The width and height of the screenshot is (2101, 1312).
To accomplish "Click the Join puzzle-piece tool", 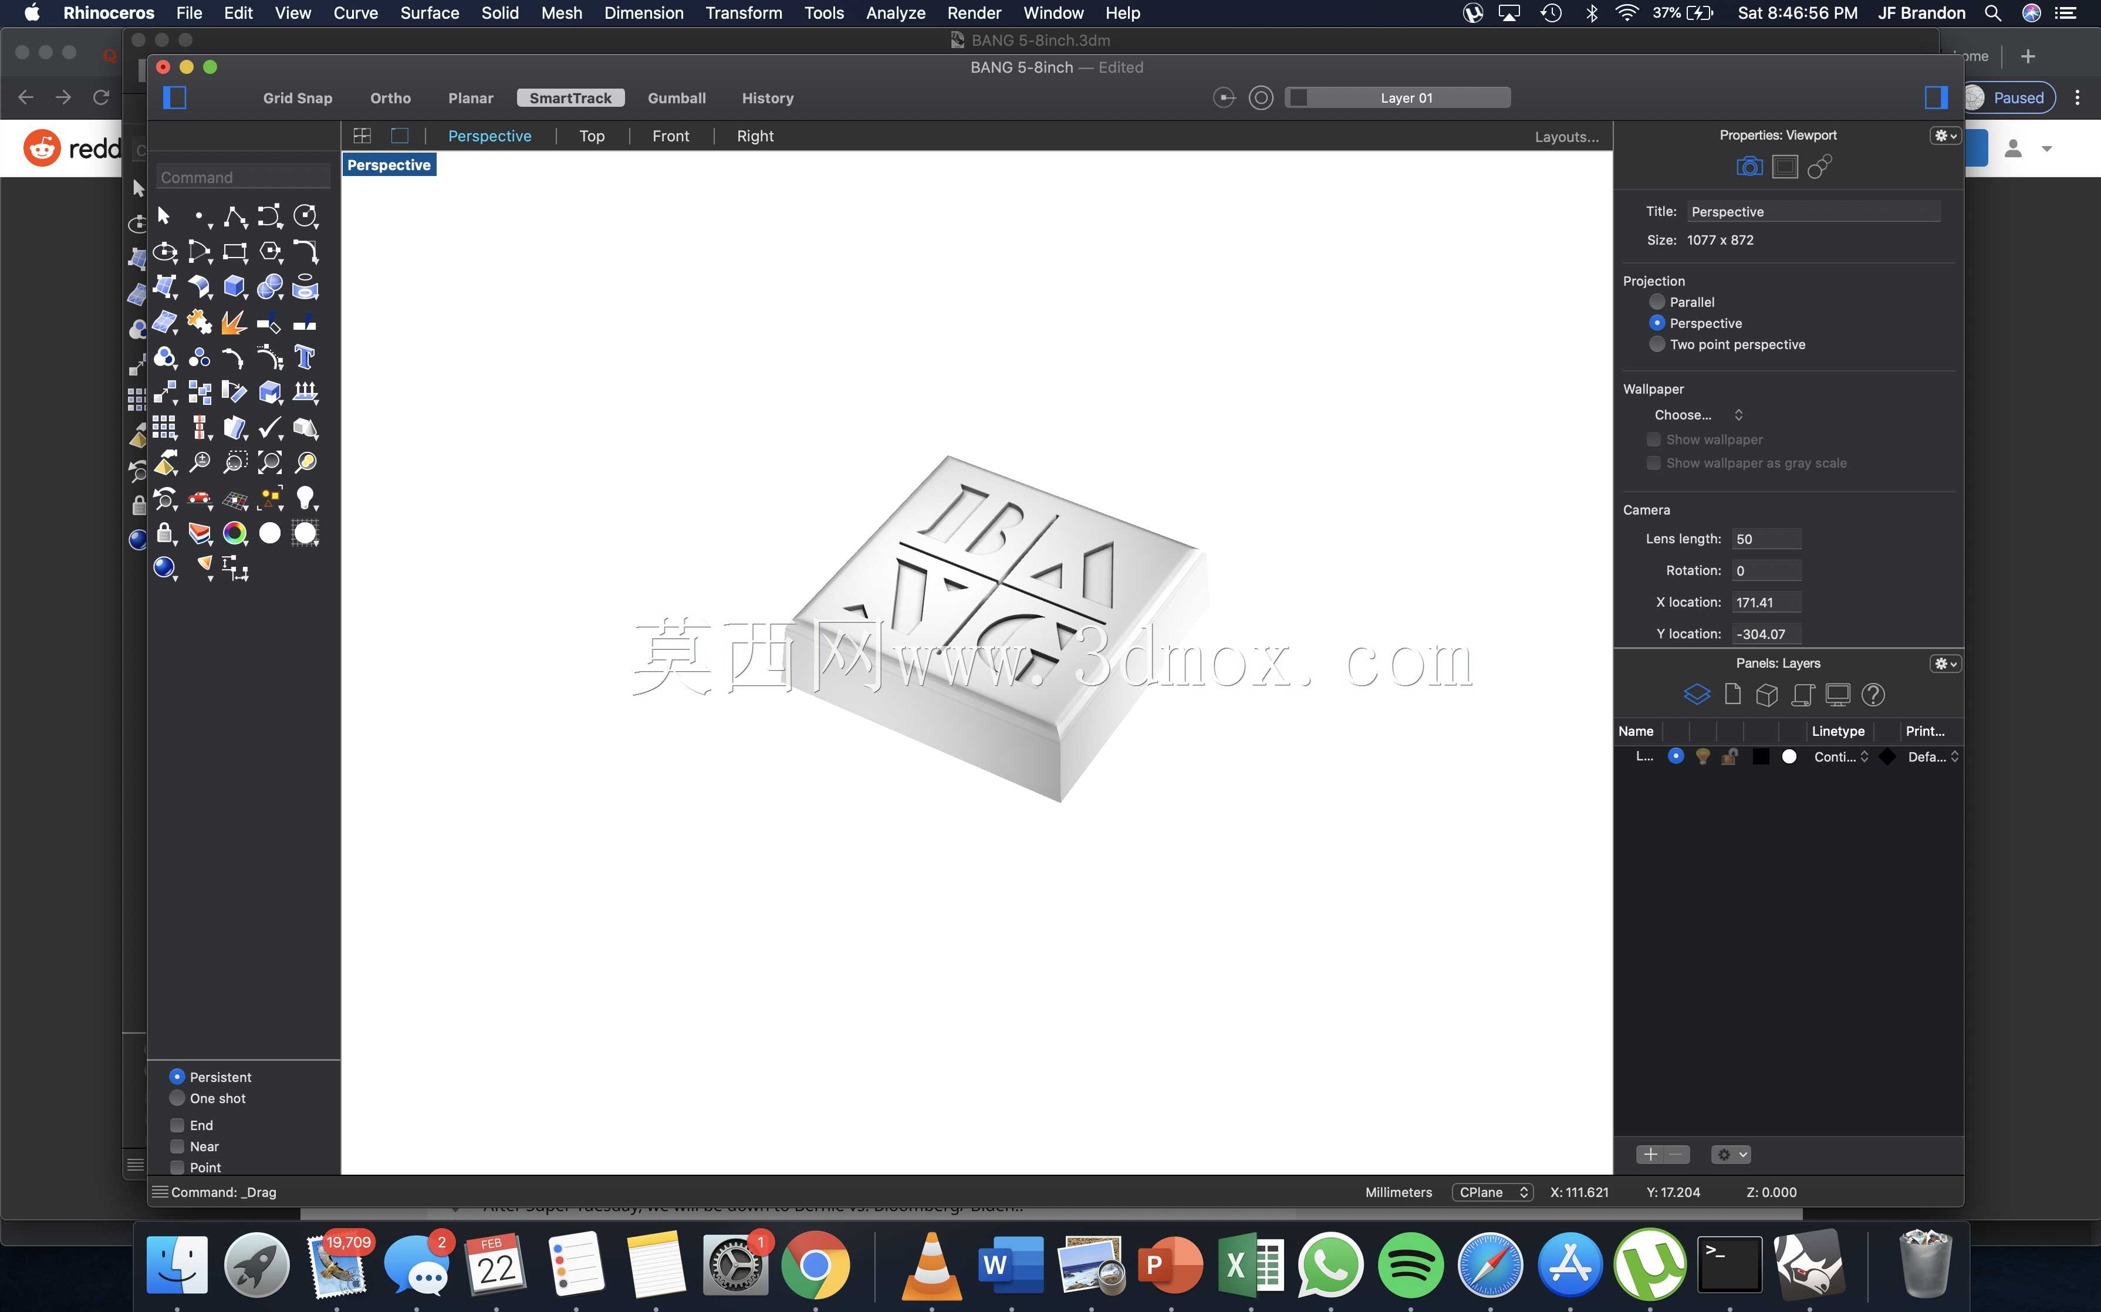I will click(200, 322).
